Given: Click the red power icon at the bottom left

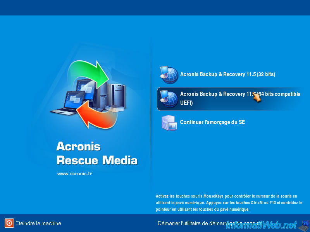Looking at the screenshot, I should [9, 223].
